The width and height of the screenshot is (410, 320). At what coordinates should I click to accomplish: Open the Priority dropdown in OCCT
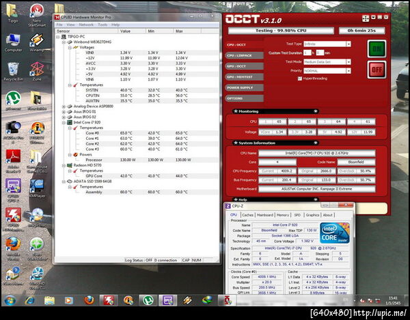point(348,71)
